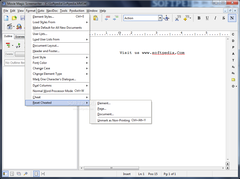The image size is (240, 179).
Task: Click the red left-arrow outdent icon
Action: (x=107, y=18)
